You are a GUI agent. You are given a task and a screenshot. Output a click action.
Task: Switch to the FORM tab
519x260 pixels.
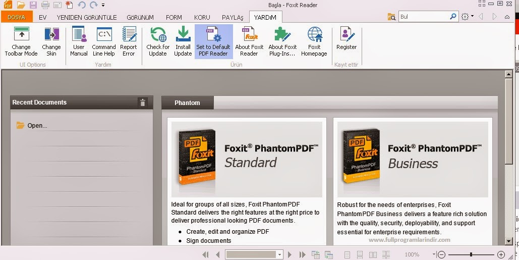click(x=174, y=17)
